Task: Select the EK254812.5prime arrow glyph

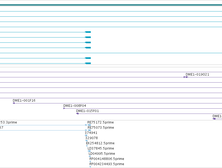Action: tap(87, 146)
